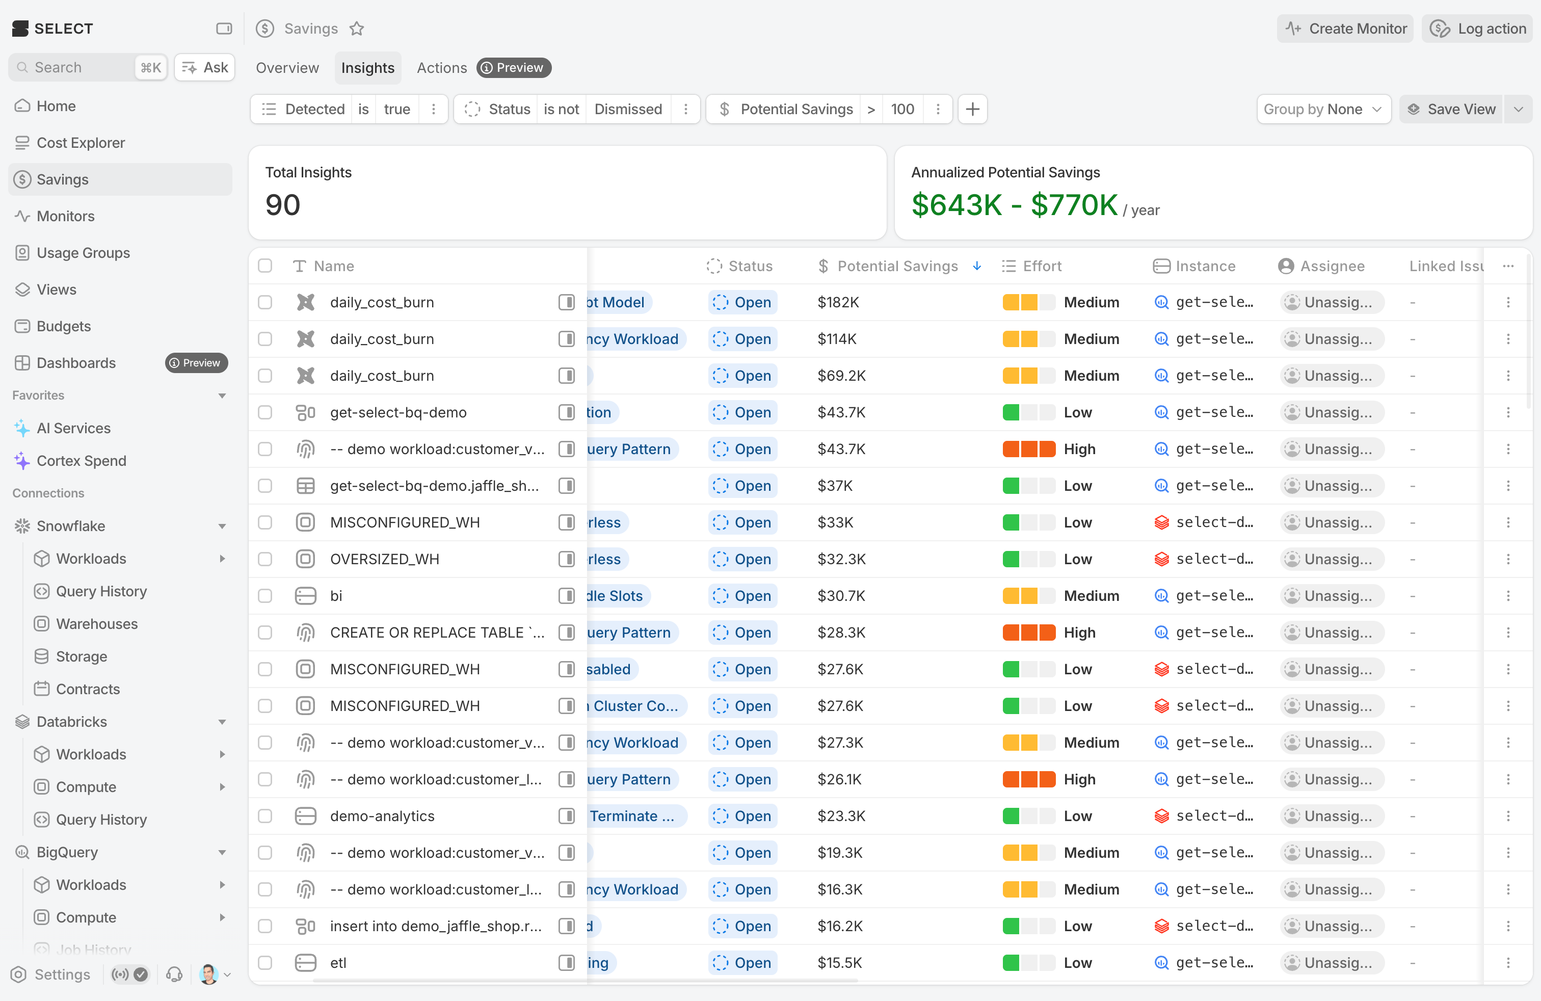The image size is (1541, 1001).
Task: Check the etl row checkbox
Action: [x=265, y=963]
